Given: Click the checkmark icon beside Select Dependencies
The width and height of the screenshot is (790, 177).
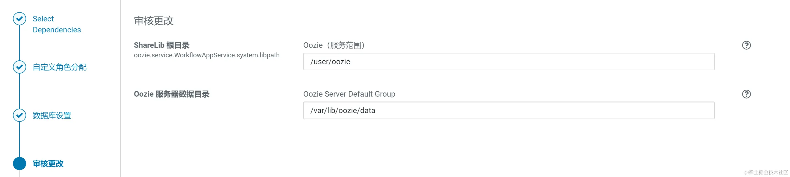Looking at the screenshot, I should (x=19, y=19).
